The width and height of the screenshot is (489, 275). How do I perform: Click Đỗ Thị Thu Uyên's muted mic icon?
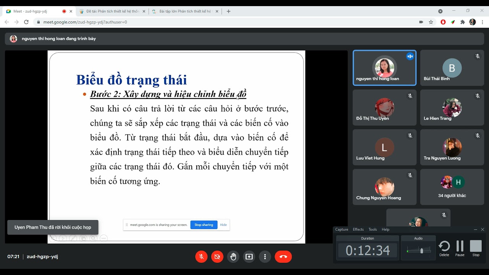tap(410, 96)
